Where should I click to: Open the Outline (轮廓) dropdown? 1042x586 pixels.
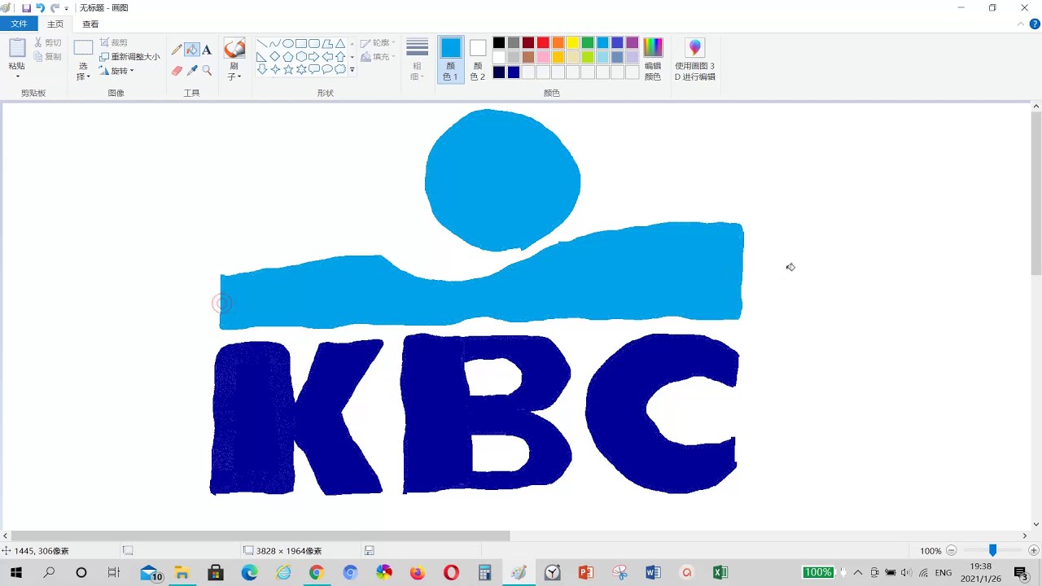[x=378, y=42]
